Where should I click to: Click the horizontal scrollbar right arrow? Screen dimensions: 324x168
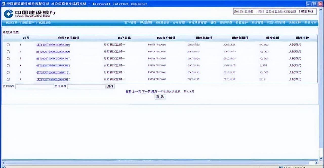(x=316, y=162)
